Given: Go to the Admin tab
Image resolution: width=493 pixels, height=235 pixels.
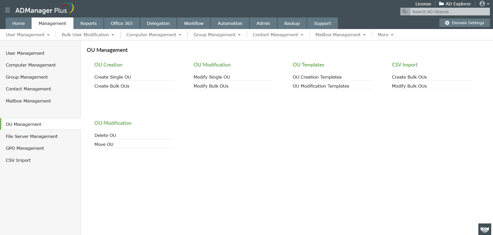Looking at the screenshot, I should (263, 23).
